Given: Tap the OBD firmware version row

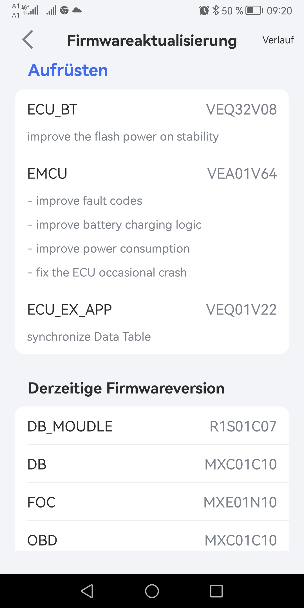Looking at the screenshot, I should coord(152,540).
